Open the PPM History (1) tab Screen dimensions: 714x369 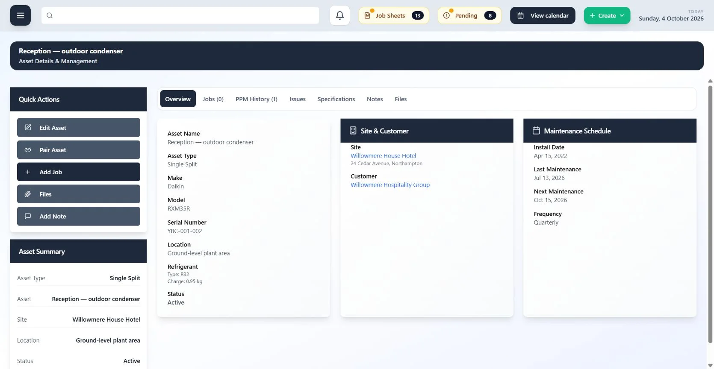[257, 99]
